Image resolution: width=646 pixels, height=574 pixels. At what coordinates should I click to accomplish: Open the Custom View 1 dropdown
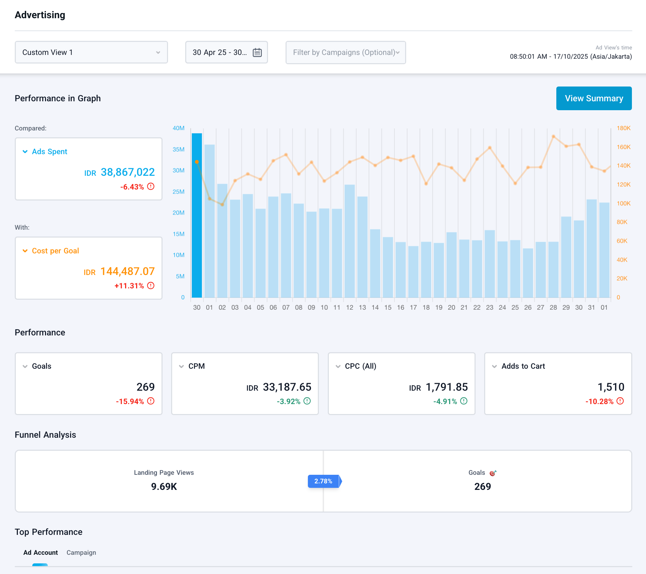pyautogui.click(x=91, y=53)
